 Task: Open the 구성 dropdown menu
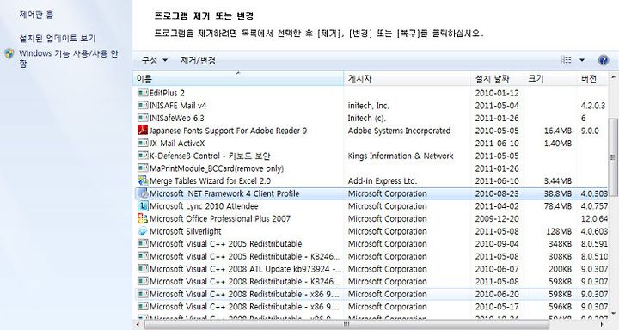click(x=155, y=60)
